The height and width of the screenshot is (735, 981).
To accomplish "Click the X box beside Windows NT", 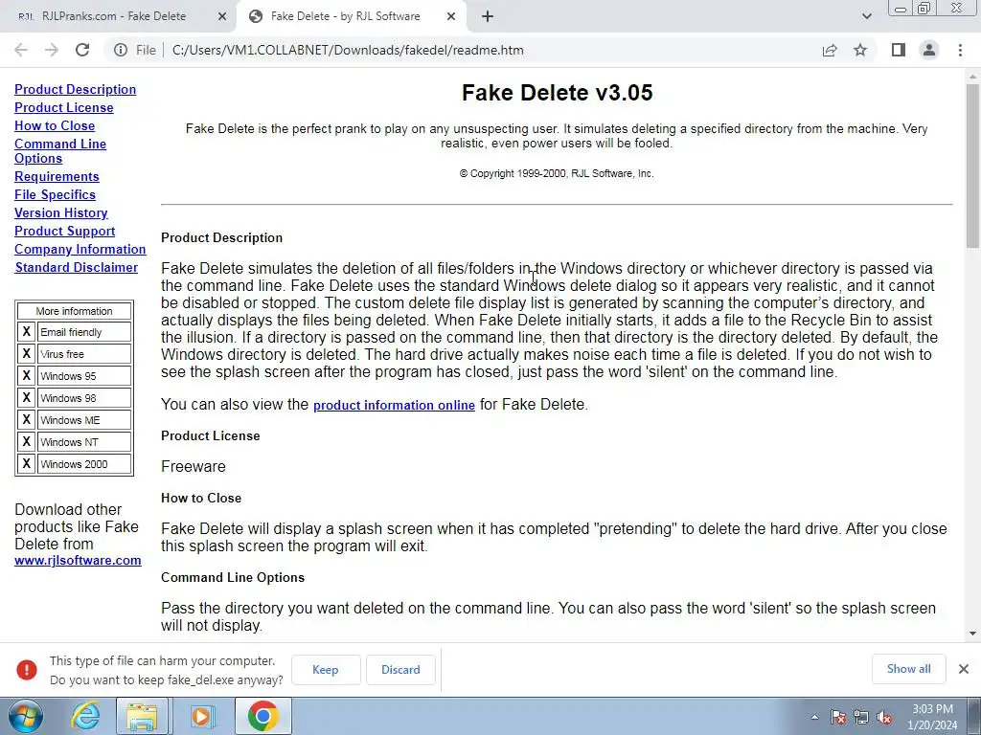I will 26,442.
